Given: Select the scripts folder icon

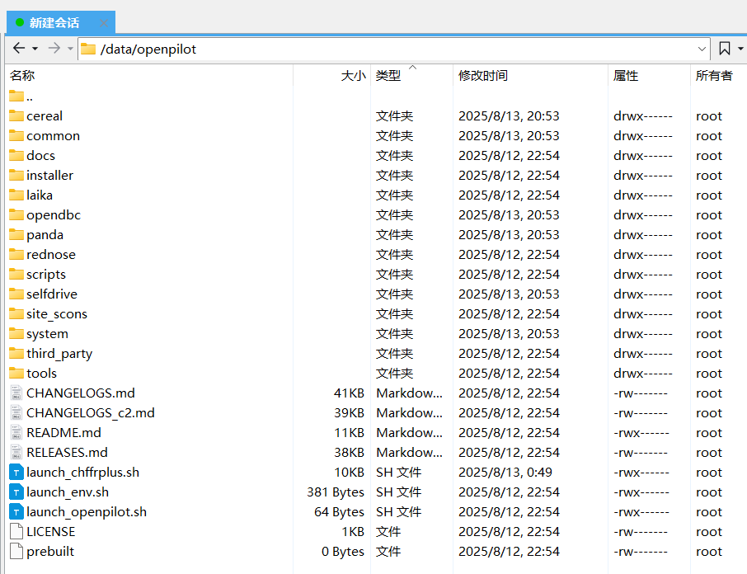Looking at the screenshot, I should point(16,274).
